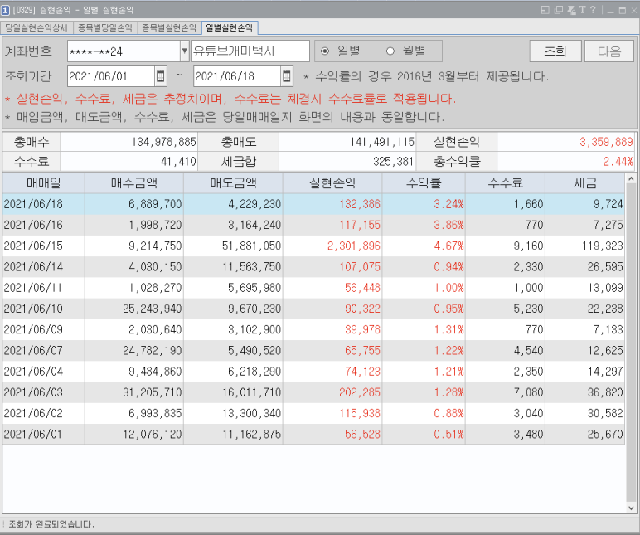Open the 종목별실현손익 tab
Viewport: 640px width, 535px height.
coord(169,27)
